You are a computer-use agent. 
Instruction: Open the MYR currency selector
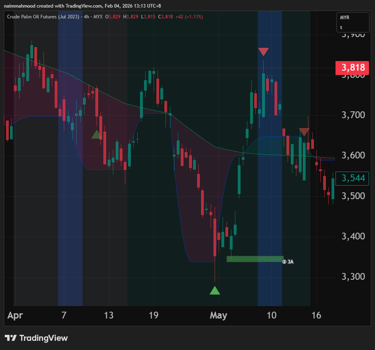[x=345, y=18]
